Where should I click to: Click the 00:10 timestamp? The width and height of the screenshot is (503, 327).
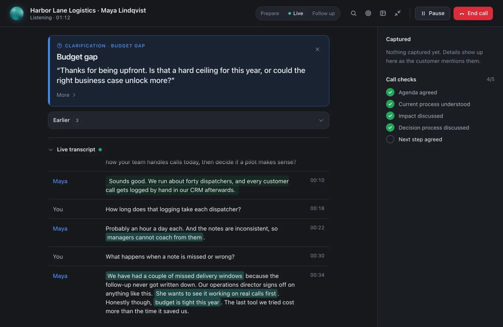(x=317, y=180)
